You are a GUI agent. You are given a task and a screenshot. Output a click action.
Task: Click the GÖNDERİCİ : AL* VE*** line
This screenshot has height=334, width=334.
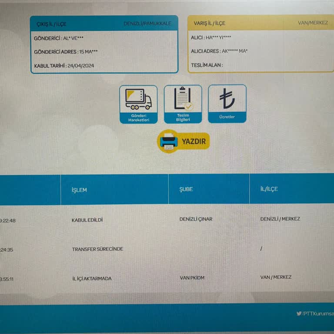pyautogui.click(x=59, y=38)
